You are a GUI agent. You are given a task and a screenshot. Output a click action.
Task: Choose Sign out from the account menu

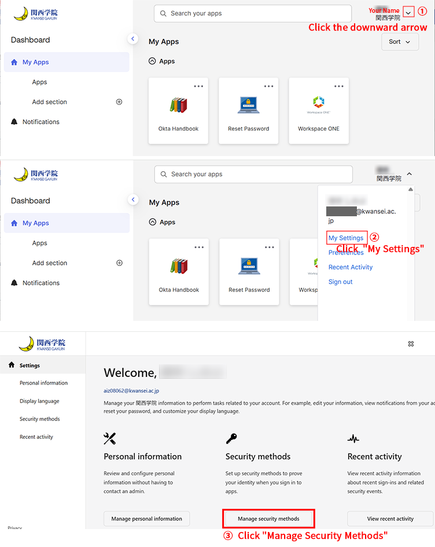pyautogui.click(x=340, y=282)
